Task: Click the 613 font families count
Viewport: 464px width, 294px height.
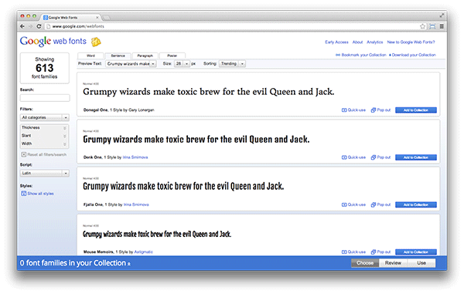Action: 45,68
